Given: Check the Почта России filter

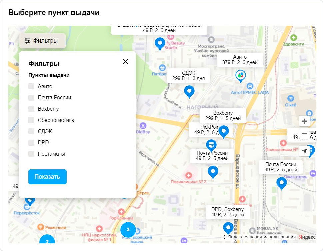Looking at the screenshot, I should [31, 98].
